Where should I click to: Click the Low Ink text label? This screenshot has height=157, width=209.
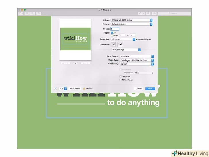tap(89, 89)
